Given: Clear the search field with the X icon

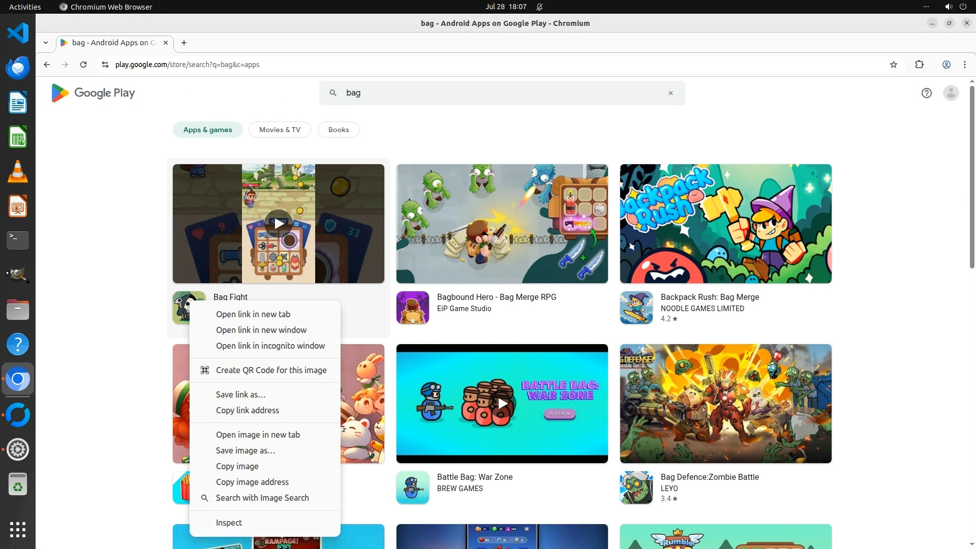Looking at the screenshot, I should pyautogui.click(x=670, y=93).
